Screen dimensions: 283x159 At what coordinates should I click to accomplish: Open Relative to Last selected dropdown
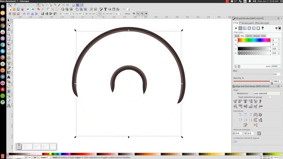267,93
